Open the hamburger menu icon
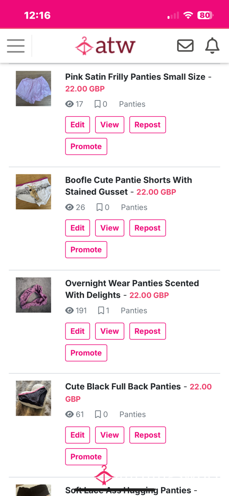 click(16, 46)
